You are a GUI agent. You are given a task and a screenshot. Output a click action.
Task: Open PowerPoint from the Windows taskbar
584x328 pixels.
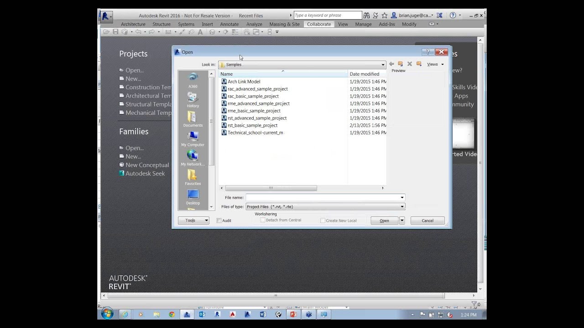(293, 314)
